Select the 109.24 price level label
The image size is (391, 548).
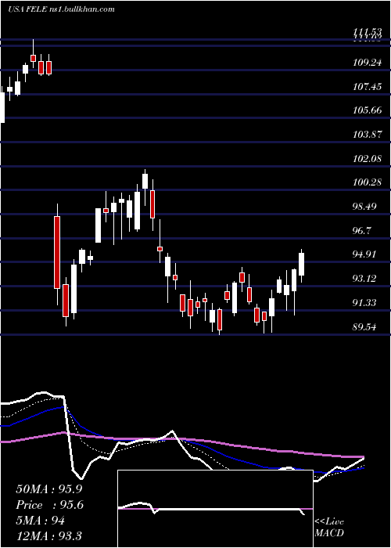click(368, 63)
